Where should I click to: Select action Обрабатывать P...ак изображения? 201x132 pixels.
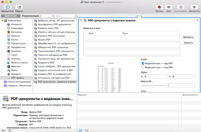point(55,43)
